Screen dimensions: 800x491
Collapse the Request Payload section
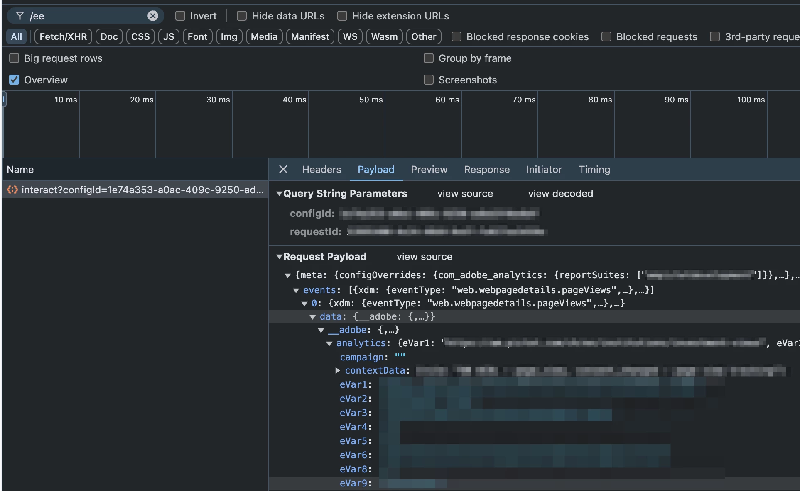pyautogui.click(x=280, y=257)
